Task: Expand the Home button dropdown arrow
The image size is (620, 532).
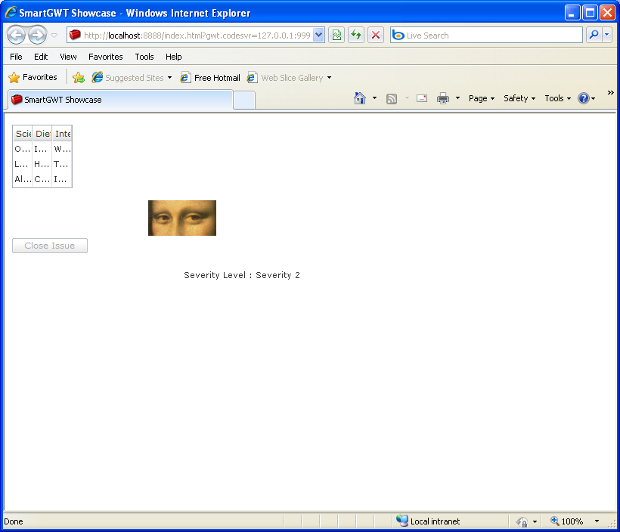Action: [x=374, y=98]
